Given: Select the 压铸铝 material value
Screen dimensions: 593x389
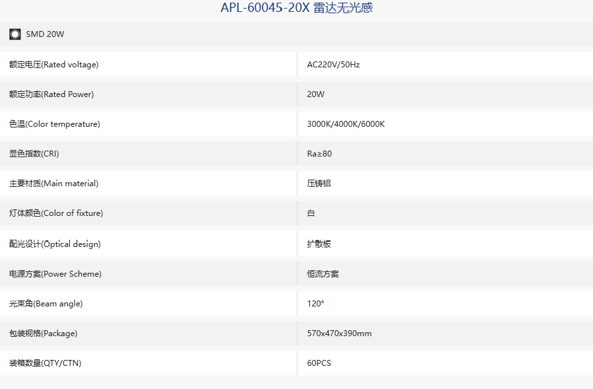Looking at the screenshot, I should point(319,184).
